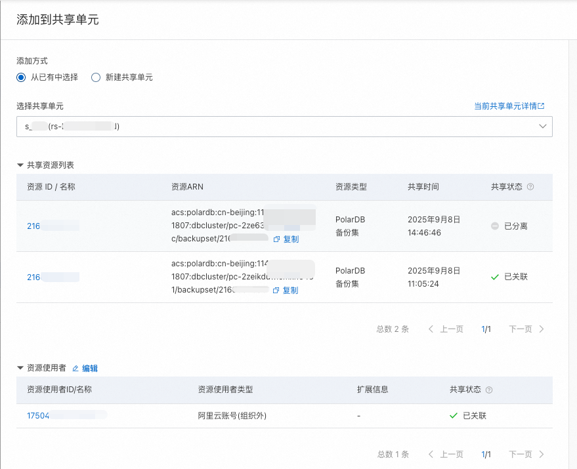Click the 资源使用者类型 column header
This screenshot has height=469, width=577.
click(225, 390)
